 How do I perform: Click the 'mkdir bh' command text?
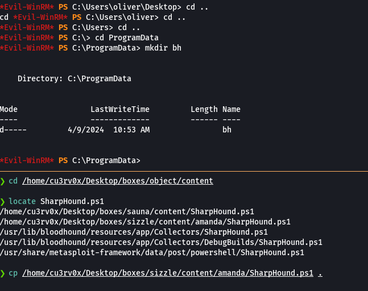coord(163,48)
